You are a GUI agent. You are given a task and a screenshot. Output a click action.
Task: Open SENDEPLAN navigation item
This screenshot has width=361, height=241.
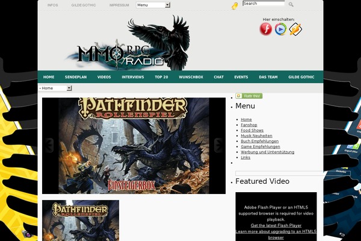(76, 77)
